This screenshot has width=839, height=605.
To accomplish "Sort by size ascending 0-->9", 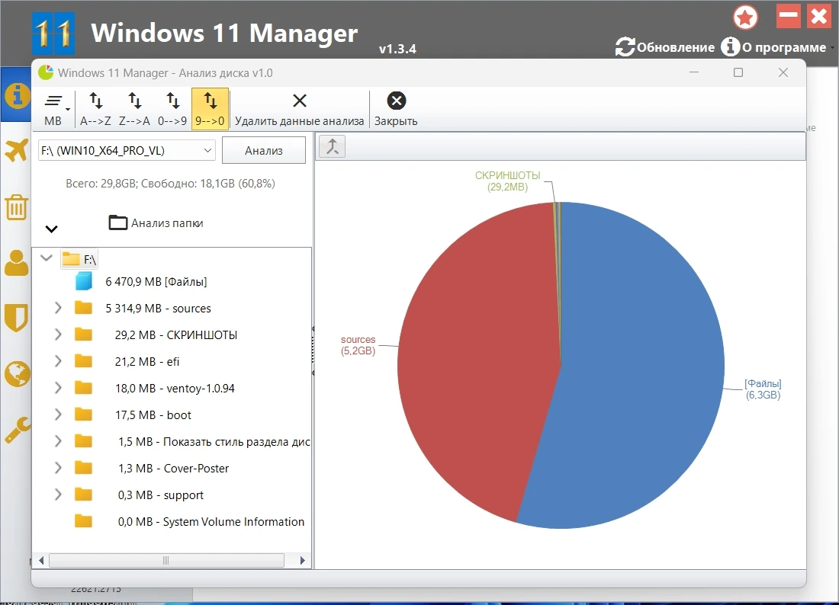I will (x=172, y=109).
